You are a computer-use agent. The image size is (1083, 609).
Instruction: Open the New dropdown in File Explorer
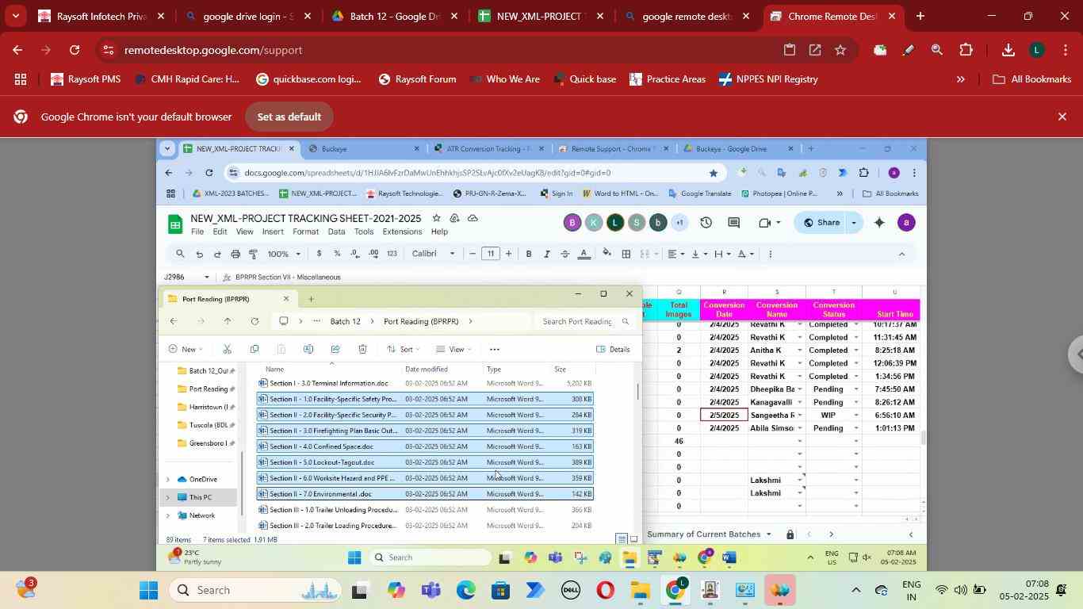pos(186,349)
